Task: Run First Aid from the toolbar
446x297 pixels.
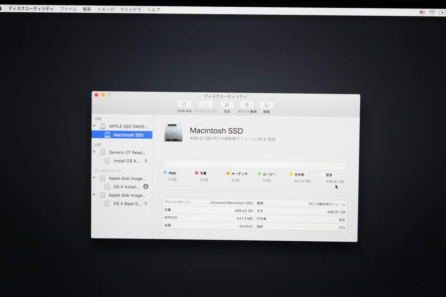Action: [185, 105]
